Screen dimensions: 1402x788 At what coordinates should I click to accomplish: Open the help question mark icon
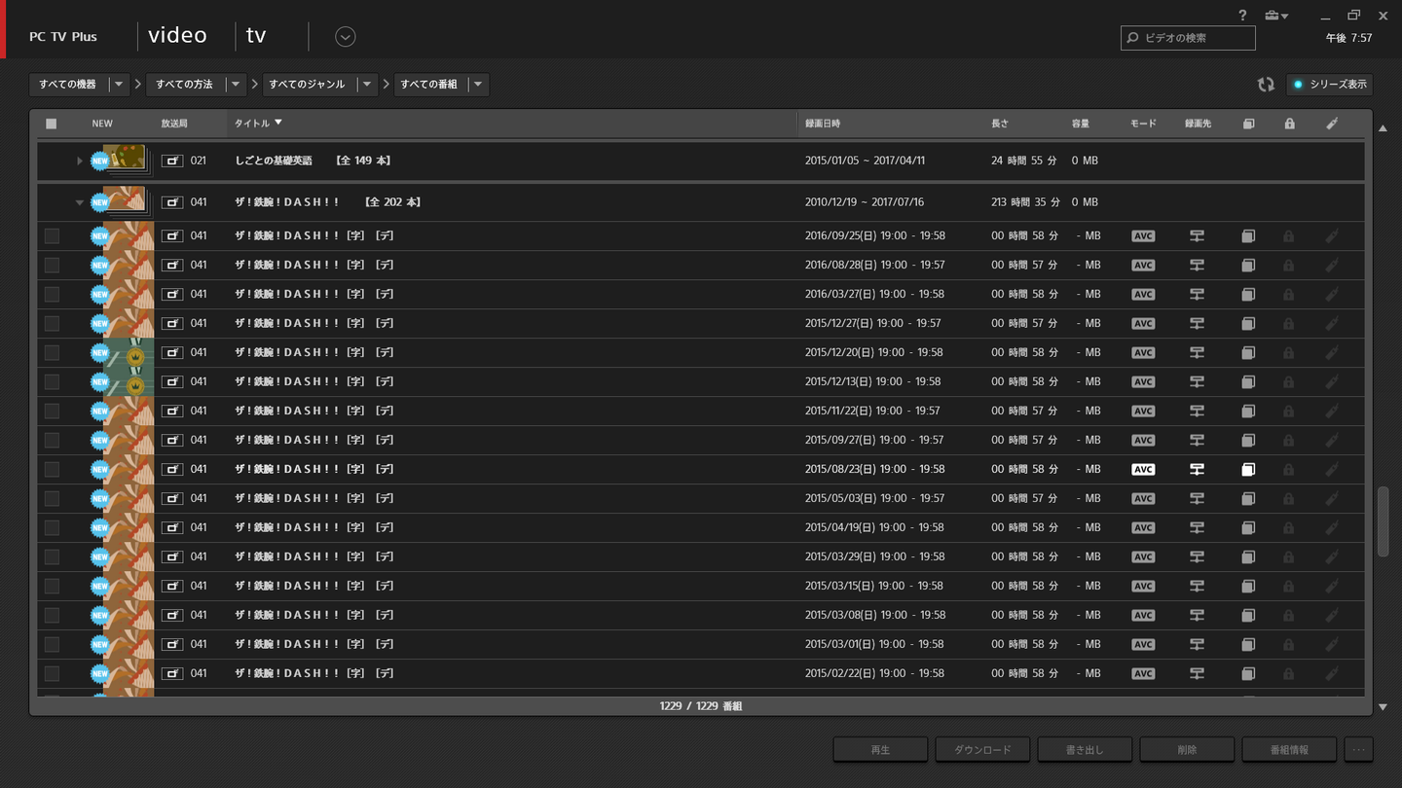coord(1242,16)
